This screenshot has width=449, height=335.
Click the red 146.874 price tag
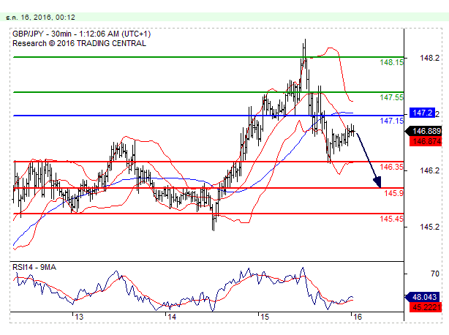point(426,141)
